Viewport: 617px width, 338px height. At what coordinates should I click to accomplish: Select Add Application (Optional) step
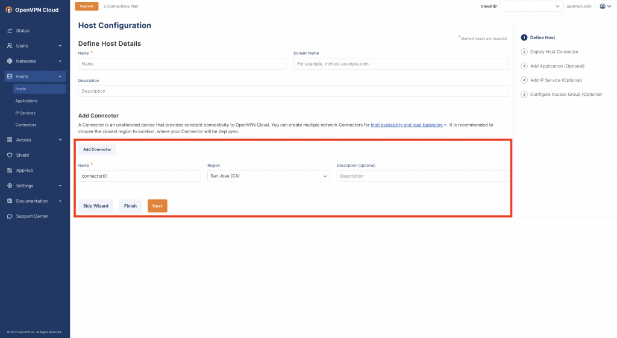click(557, 66)
